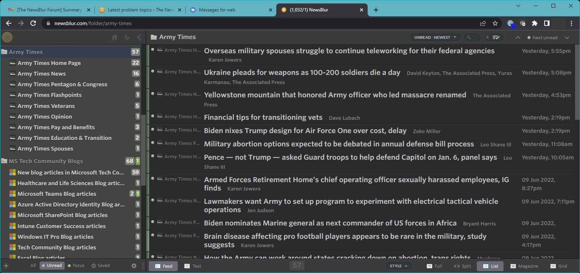Screen dimensions: 580x273
Task: Reload the browser page
Action: pos(33,23)
